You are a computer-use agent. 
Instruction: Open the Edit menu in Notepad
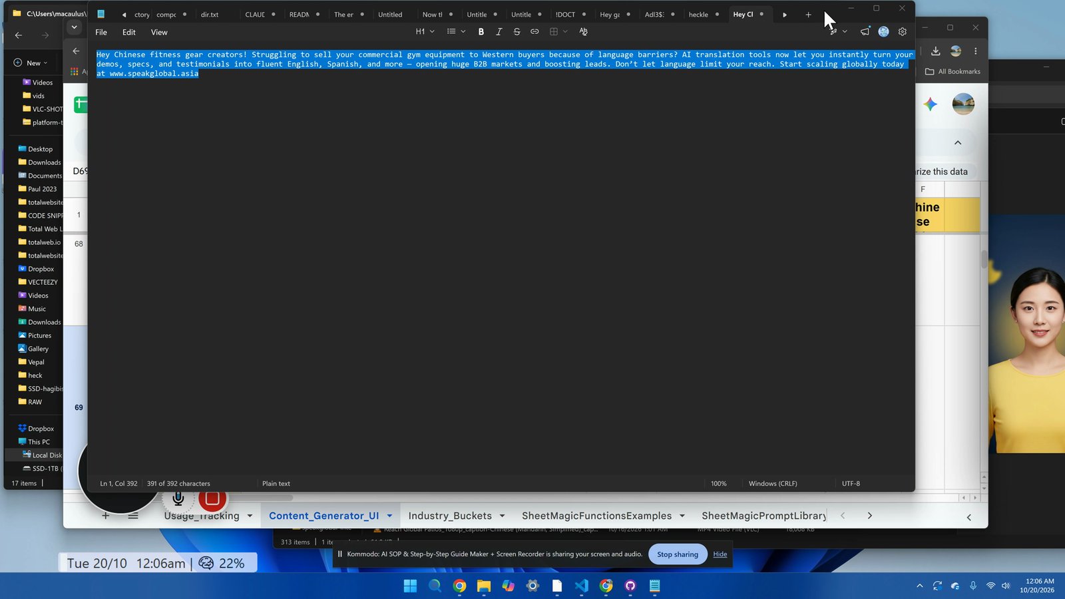[129, 32]
